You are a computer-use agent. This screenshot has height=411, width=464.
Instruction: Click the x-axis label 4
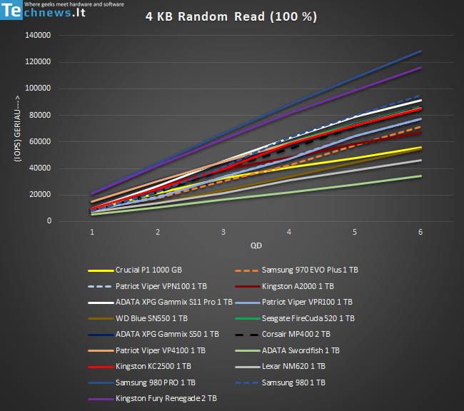coord(289,233)
